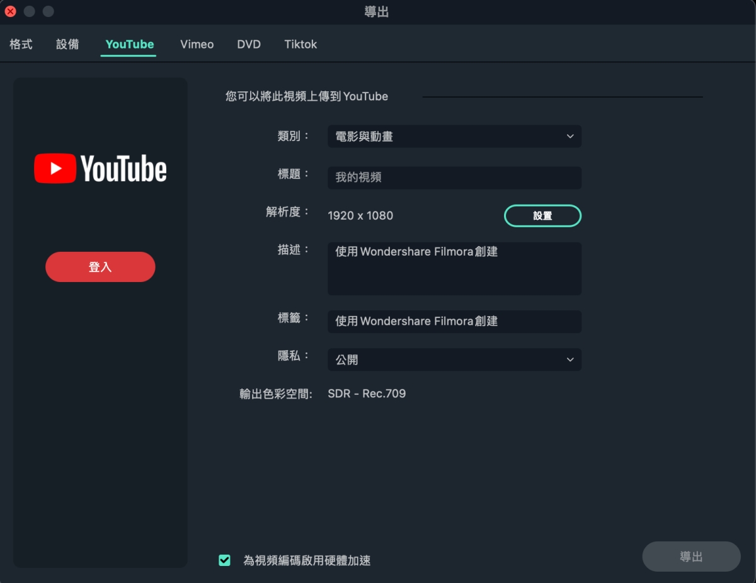The image size is (756, 583).
Task: Click the 輸出色彩空間 label
Action: 276,394
